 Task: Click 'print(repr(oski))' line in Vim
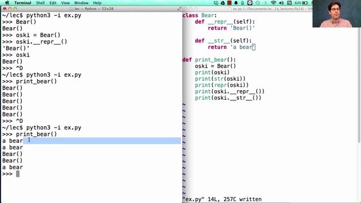222,85
